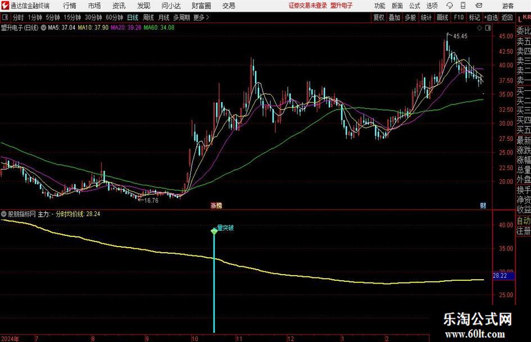Open the 发现 menu

tap(144, 6)
